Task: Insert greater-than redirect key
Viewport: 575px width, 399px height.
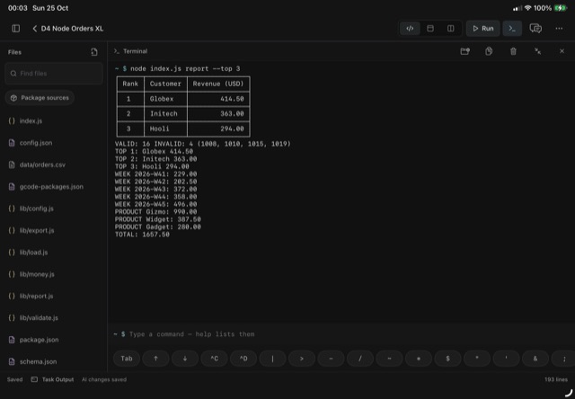Action: click(x=302, y=359)
